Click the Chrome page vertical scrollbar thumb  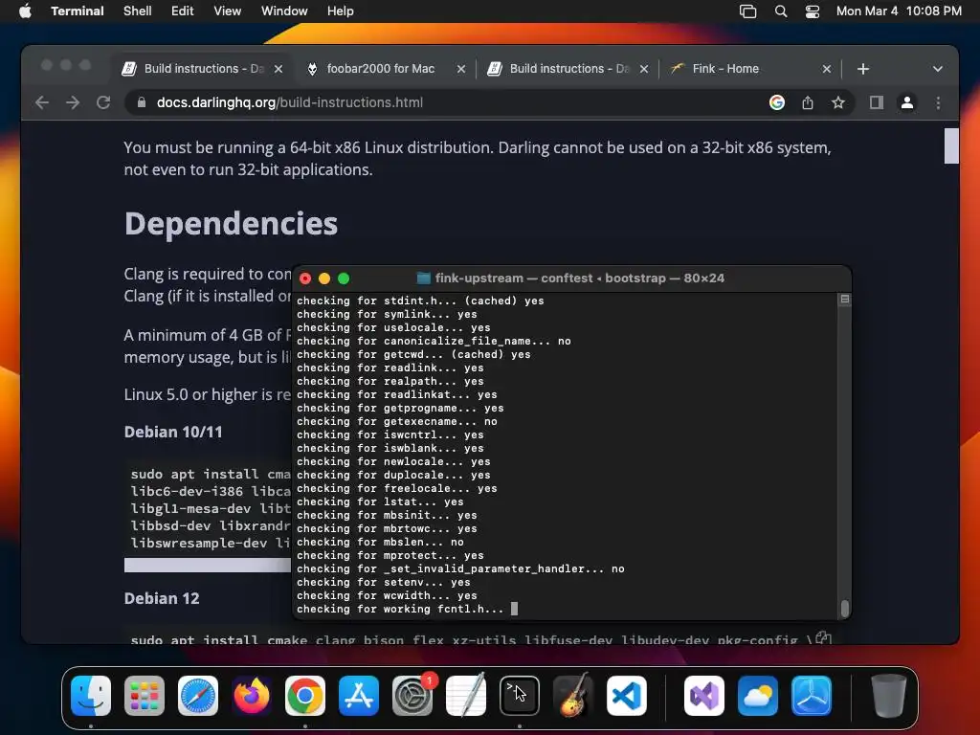(x=951, y=145)
